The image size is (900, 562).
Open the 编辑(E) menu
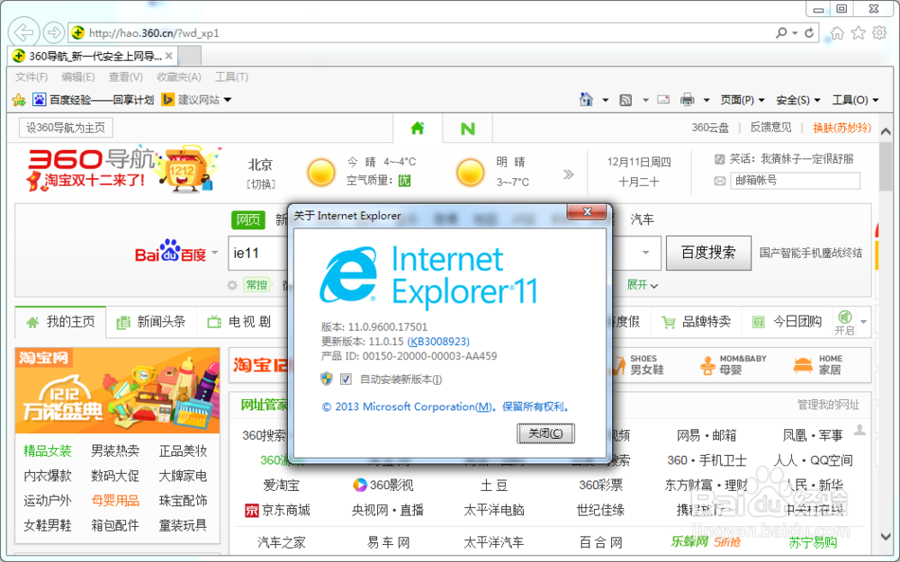coord(78,76)
